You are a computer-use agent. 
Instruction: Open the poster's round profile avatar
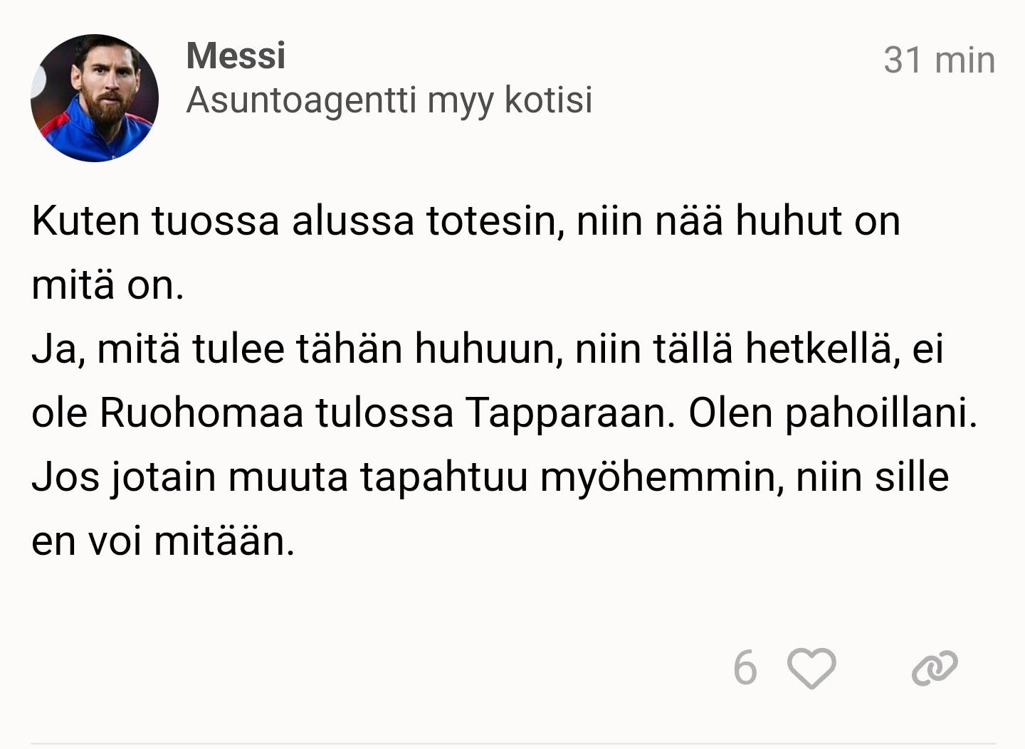click(95, 98)
